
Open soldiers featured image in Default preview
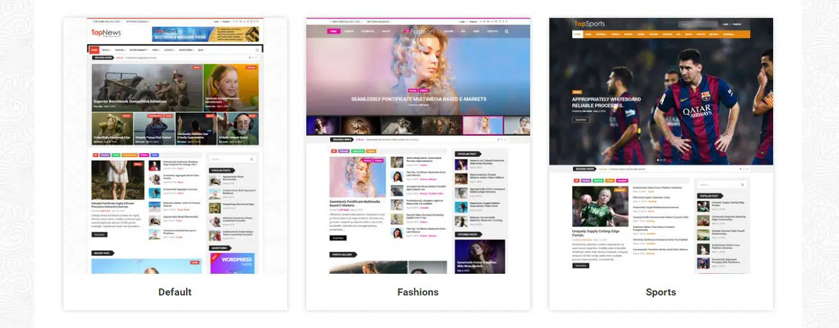tap(147, 87)
